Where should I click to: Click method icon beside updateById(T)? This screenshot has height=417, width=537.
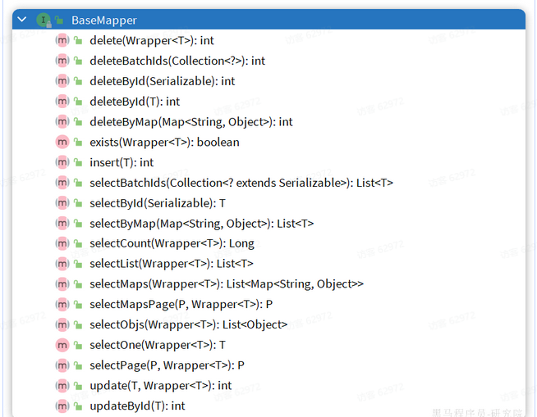coord(62,406)
